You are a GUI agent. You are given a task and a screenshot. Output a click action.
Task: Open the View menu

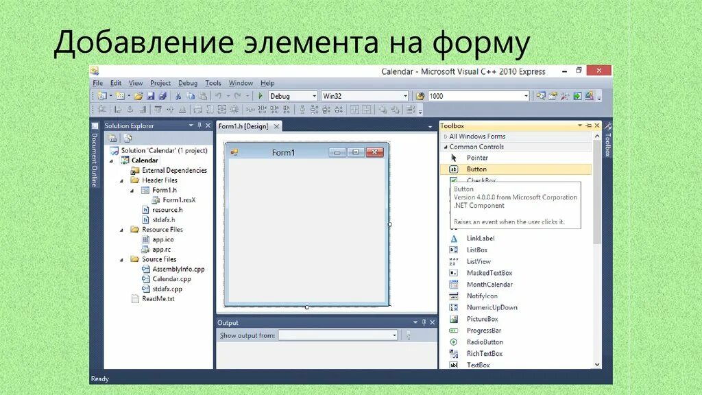[x=136, y=83]
